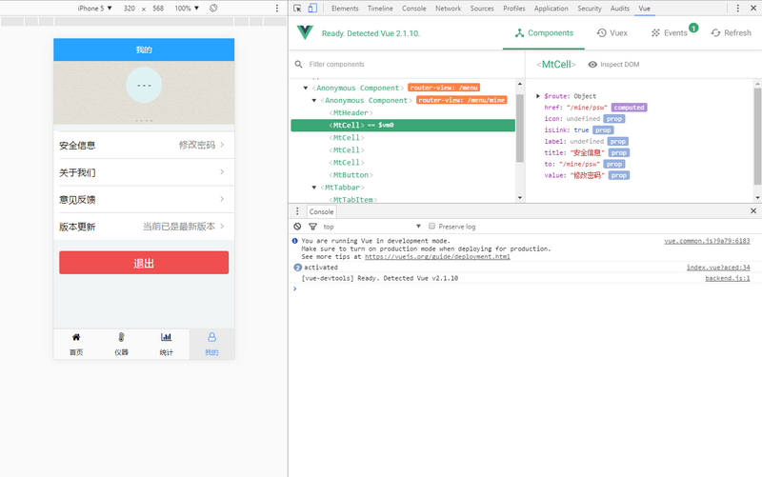Tap the 仪器 instrument tab icon
Screen dimensions: 762x477
tap(122, 337)
